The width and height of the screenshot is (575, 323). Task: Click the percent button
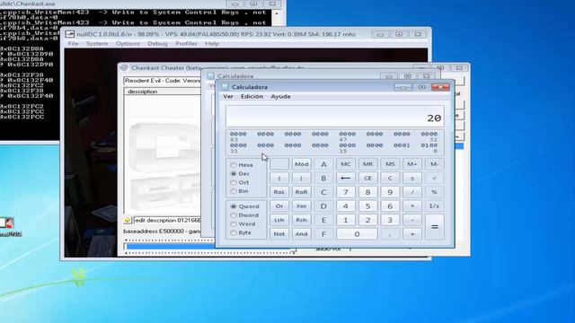[434, 192]
